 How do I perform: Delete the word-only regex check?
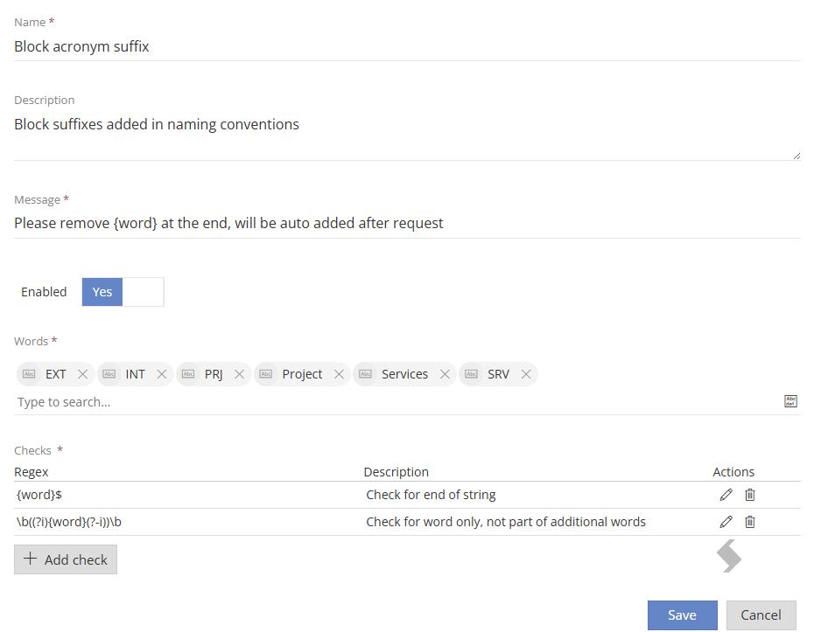(750, 522)
